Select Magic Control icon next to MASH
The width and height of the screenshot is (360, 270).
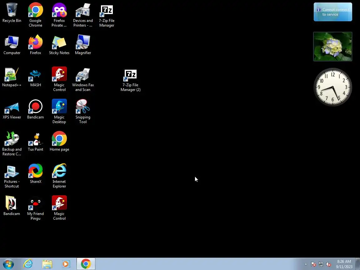(x=59, y=79)
